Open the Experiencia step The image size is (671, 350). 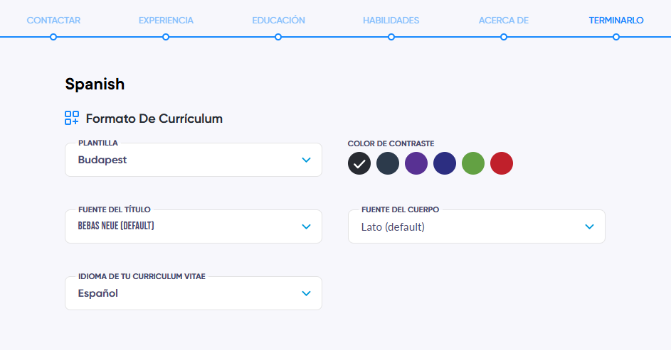click(166, 20)
